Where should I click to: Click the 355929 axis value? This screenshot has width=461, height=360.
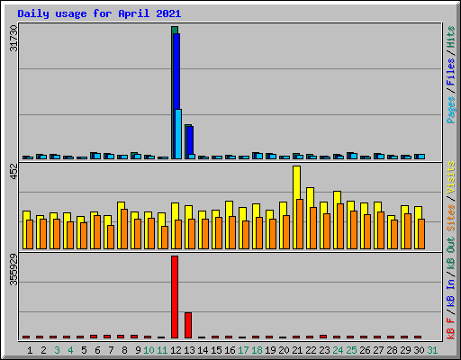pos(14,269)
